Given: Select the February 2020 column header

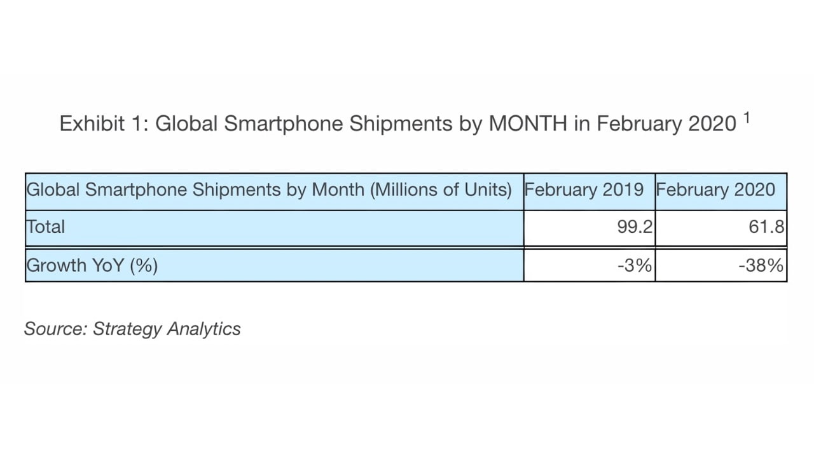Looking at the screenshot, I should point(715,190).
